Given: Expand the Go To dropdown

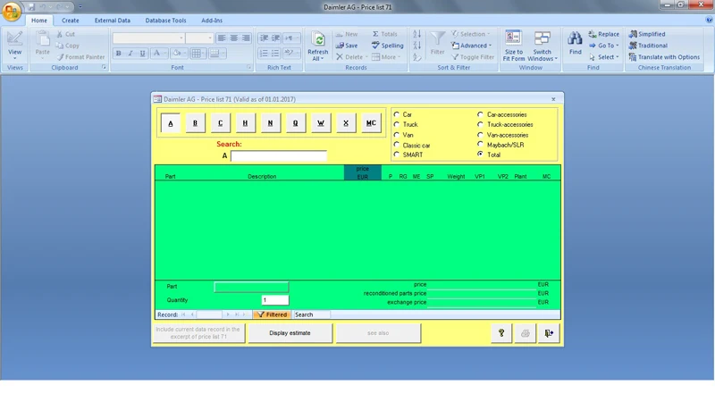Looking at the screenshot, I should pyautogui.click(x=617, y=46).
